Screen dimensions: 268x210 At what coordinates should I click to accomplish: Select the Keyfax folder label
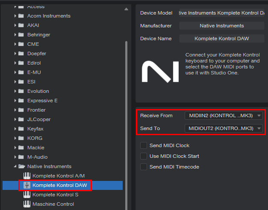point(35,129)
